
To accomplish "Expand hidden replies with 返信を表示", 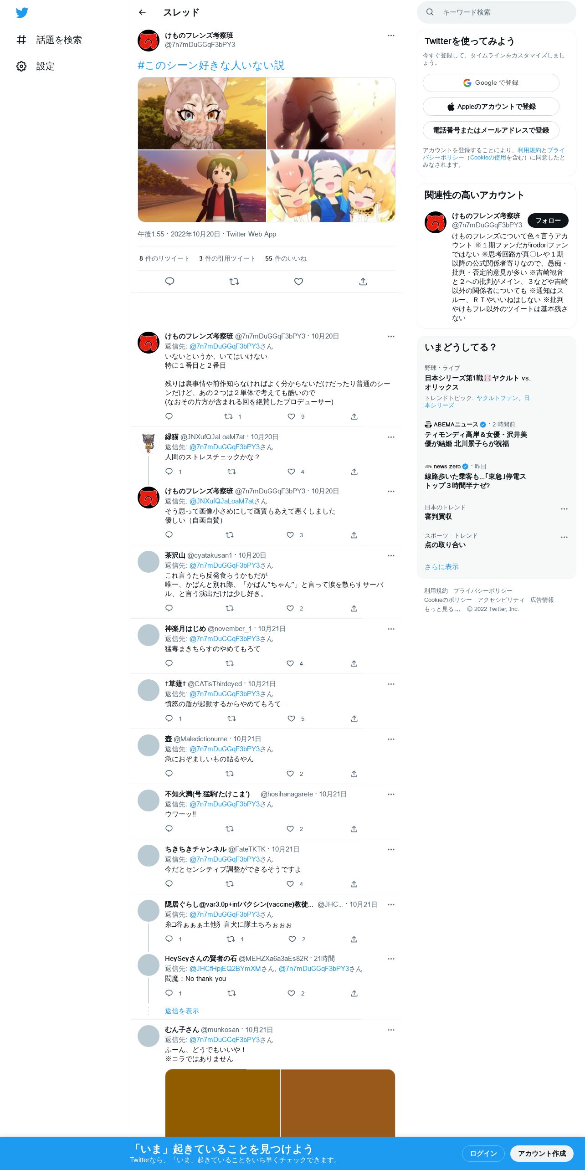I will 182,1011.
